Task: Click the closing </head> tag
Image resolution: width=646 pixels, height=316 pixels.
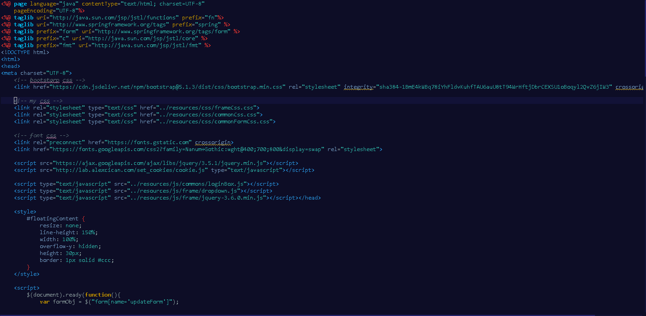Action: click(x=310, y=198)
